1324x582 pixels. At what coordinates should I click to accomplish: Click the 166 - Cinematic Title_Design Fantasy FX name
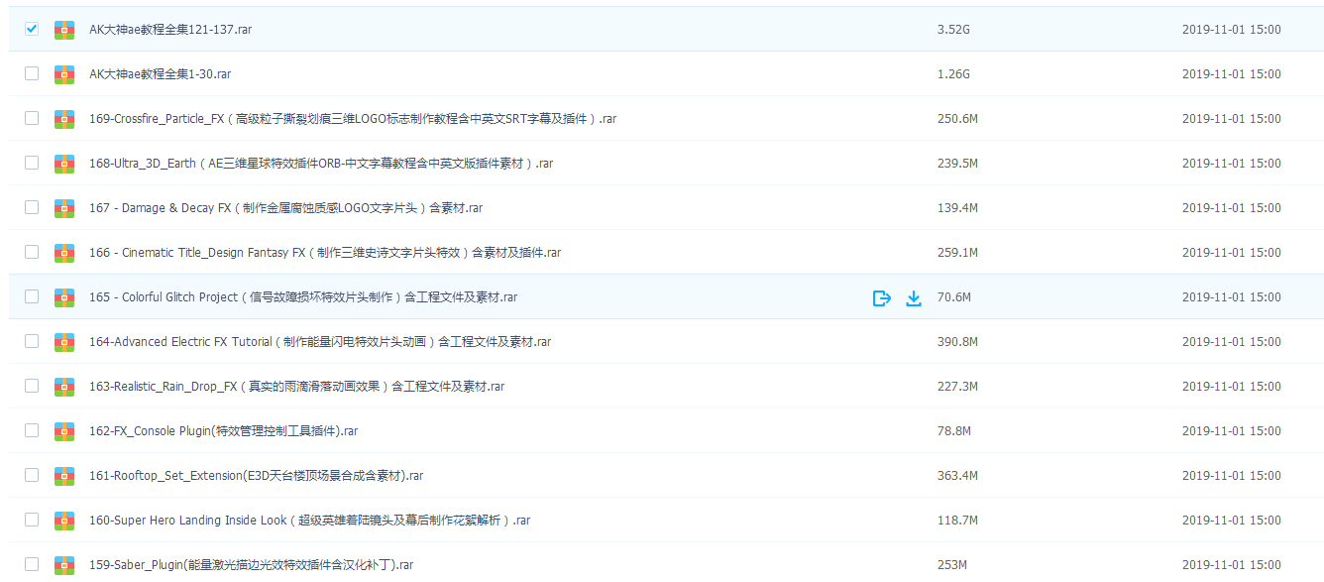click(x=325, y=253)
